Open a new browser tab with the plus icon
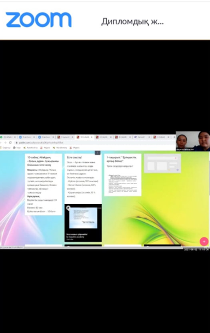 [x=174, y=137]
